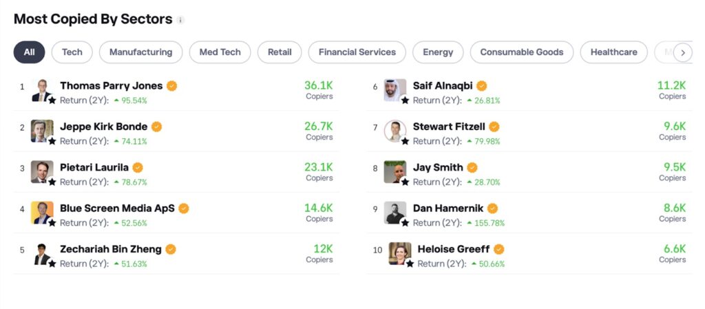Filter list by Energy sector
This screenshot has width=705, height=309.
[x=438, y=52]
